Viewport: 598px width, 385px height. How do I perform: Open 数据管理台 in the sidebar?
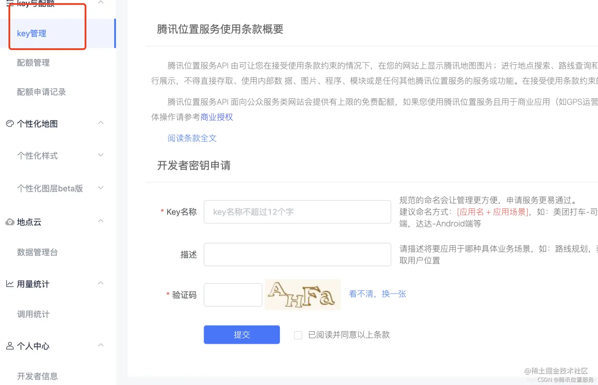[x=38, y=252]
